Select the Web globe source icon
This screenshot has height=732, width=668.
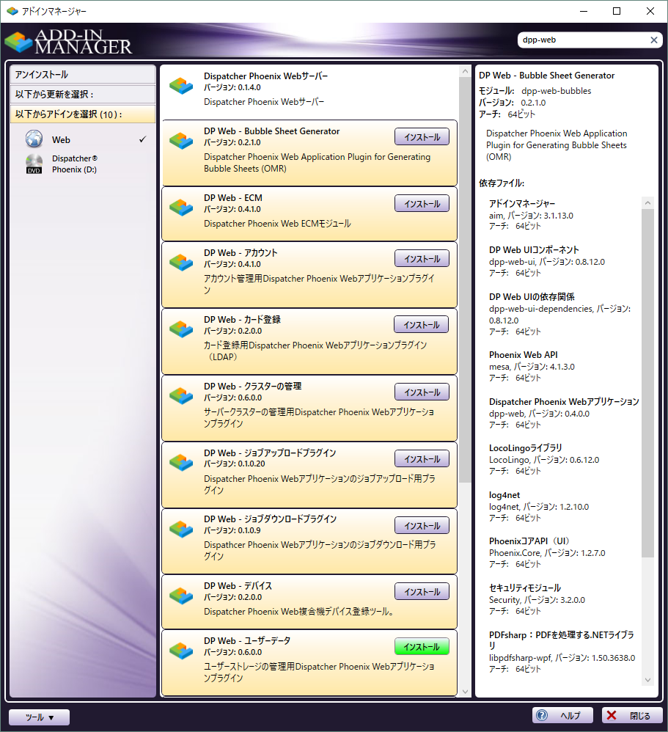coord(34,139)
